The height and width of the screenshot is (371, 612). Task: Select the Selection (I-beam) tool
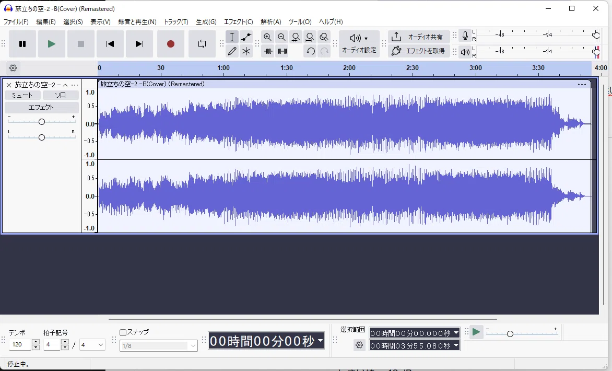[x=232, y=37]
